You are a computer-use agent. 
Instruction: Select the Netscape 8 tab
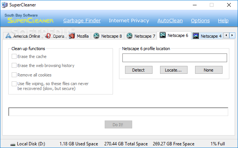tap(108, 36)
